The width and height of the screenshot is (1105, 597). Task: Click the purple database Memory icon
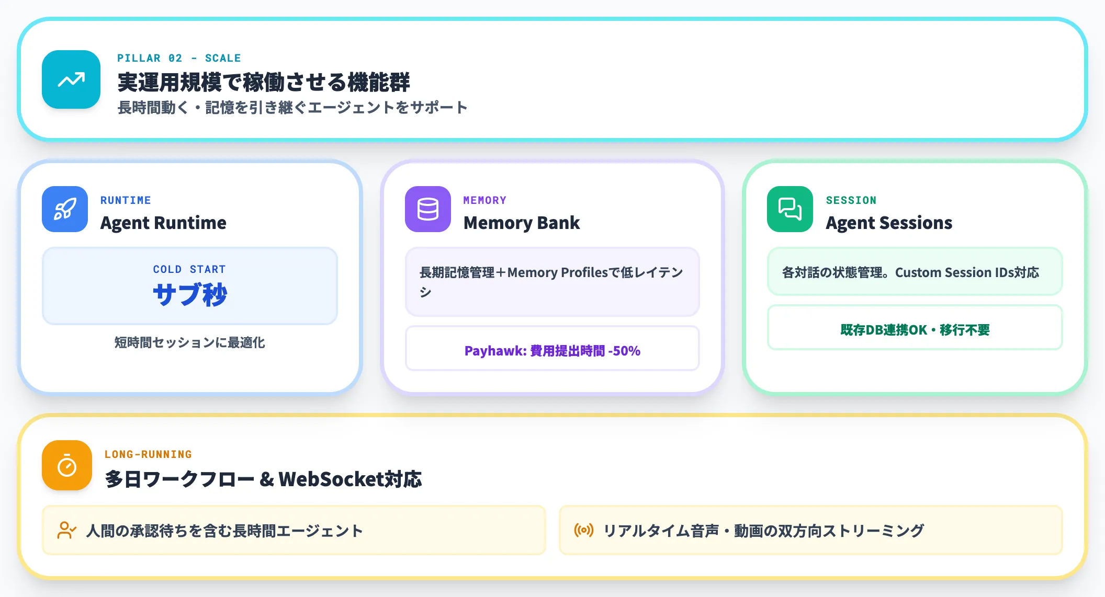(427, 209)
